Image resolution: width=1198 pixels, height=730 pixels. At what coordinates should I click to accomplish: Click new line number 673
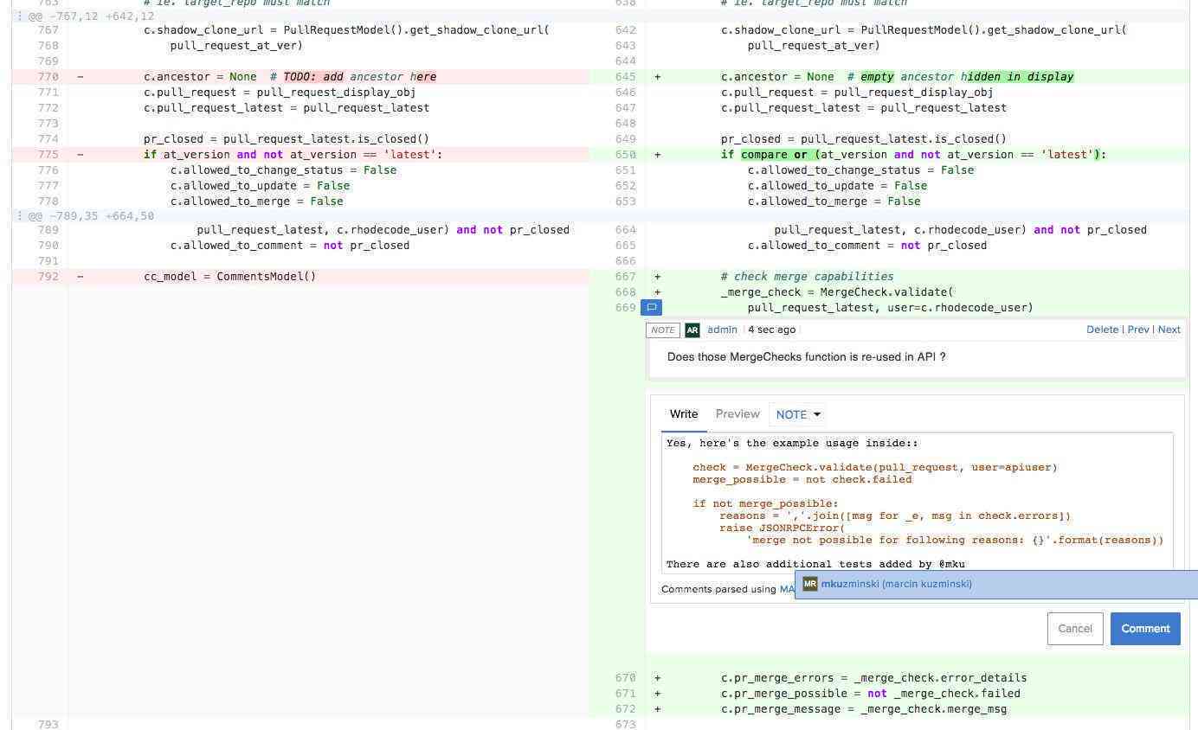[625, 724]
